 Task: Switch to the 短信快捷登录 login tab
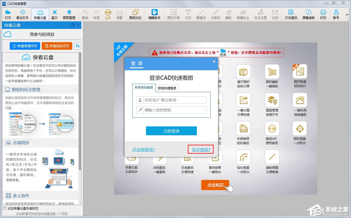pos(167,88)
